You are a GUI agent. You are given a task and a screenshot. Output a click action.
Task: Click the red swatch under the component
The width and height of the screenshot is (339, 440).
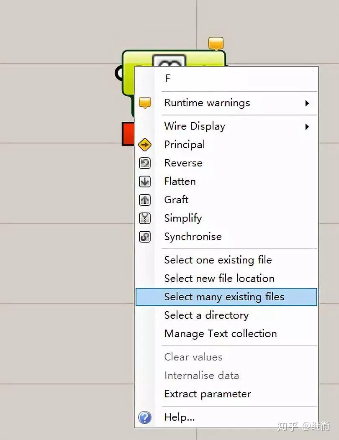click(x=128, y=134)
